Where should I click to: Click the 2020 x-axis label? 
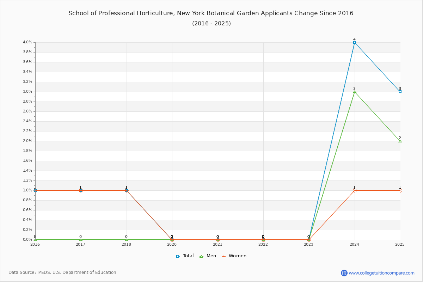pos(172,244)
